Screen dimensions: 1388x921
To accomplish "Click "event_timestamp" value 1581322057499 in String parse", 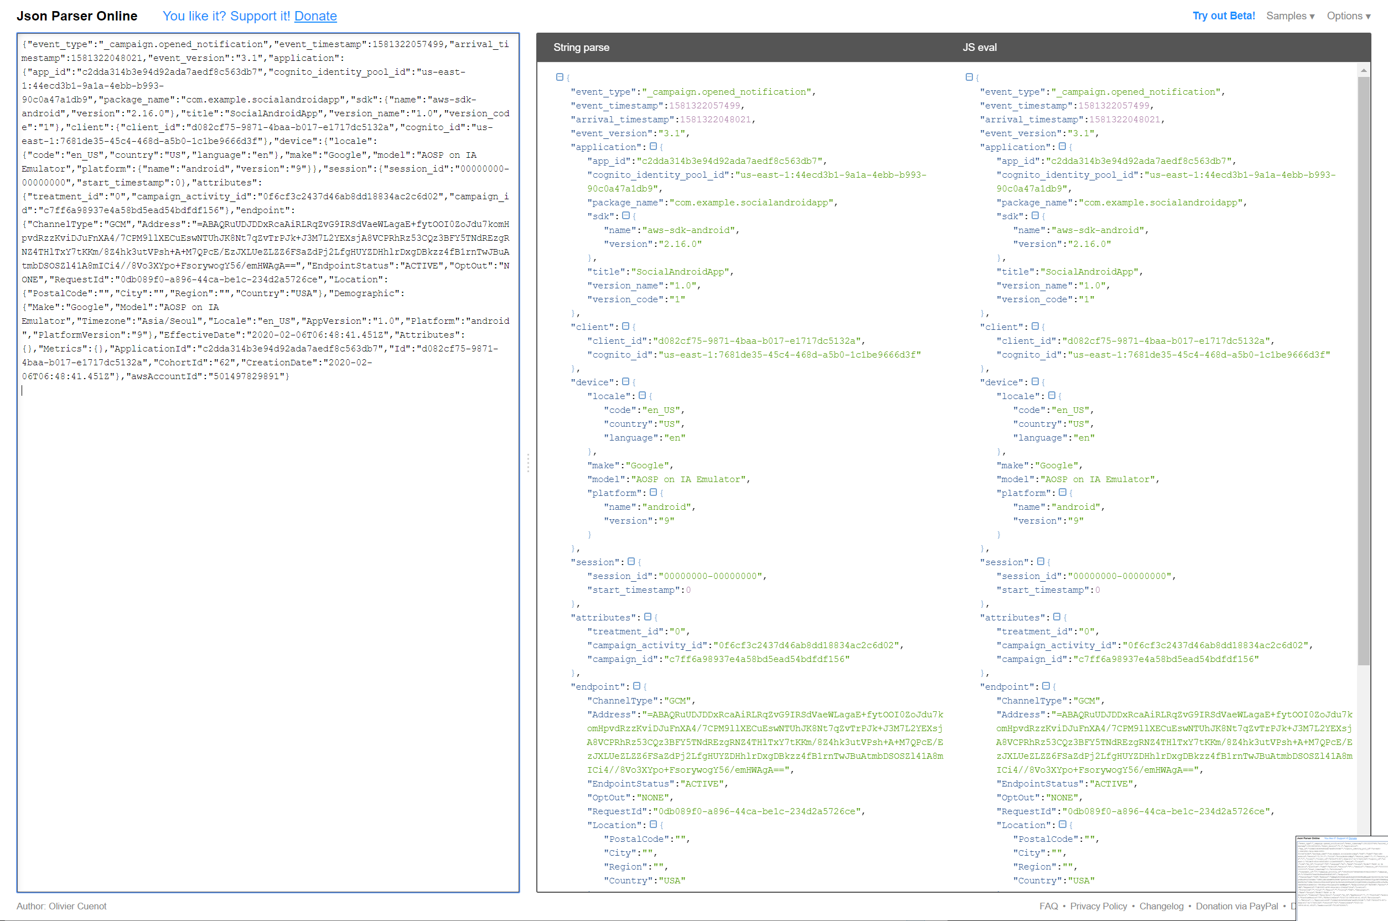I will (x=705, y=106).
